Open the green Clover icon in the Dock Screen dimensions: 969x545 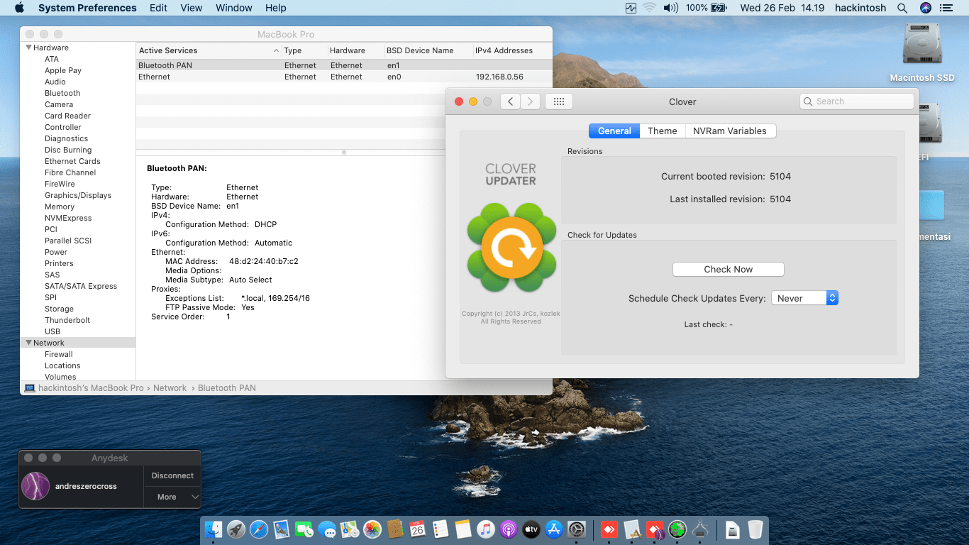(x=677, y=529)
